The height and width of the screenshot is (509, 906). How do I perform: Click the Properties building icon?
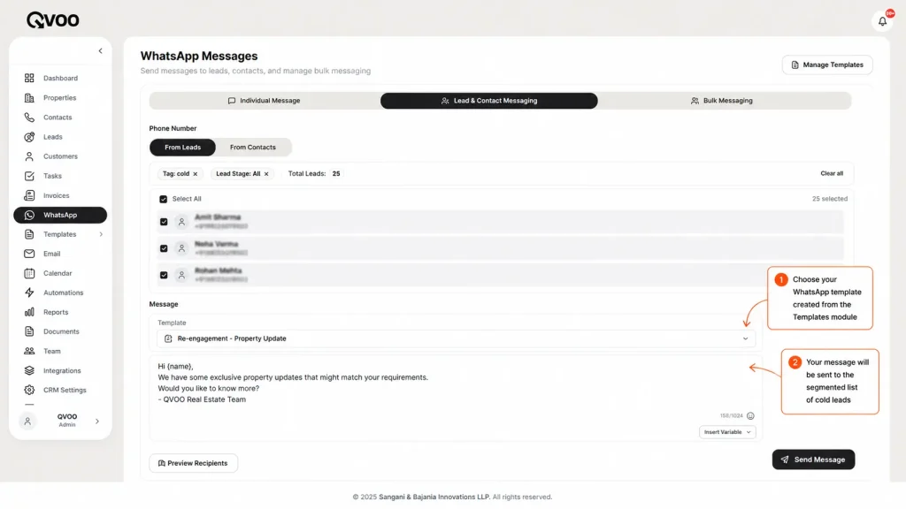coord(29,97)
